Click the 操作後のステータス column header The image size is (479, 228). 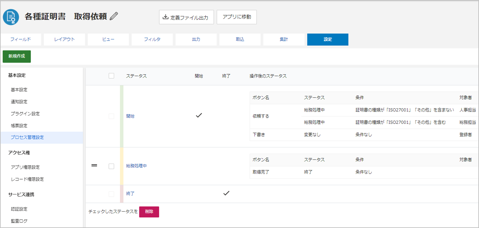[268, 76]
